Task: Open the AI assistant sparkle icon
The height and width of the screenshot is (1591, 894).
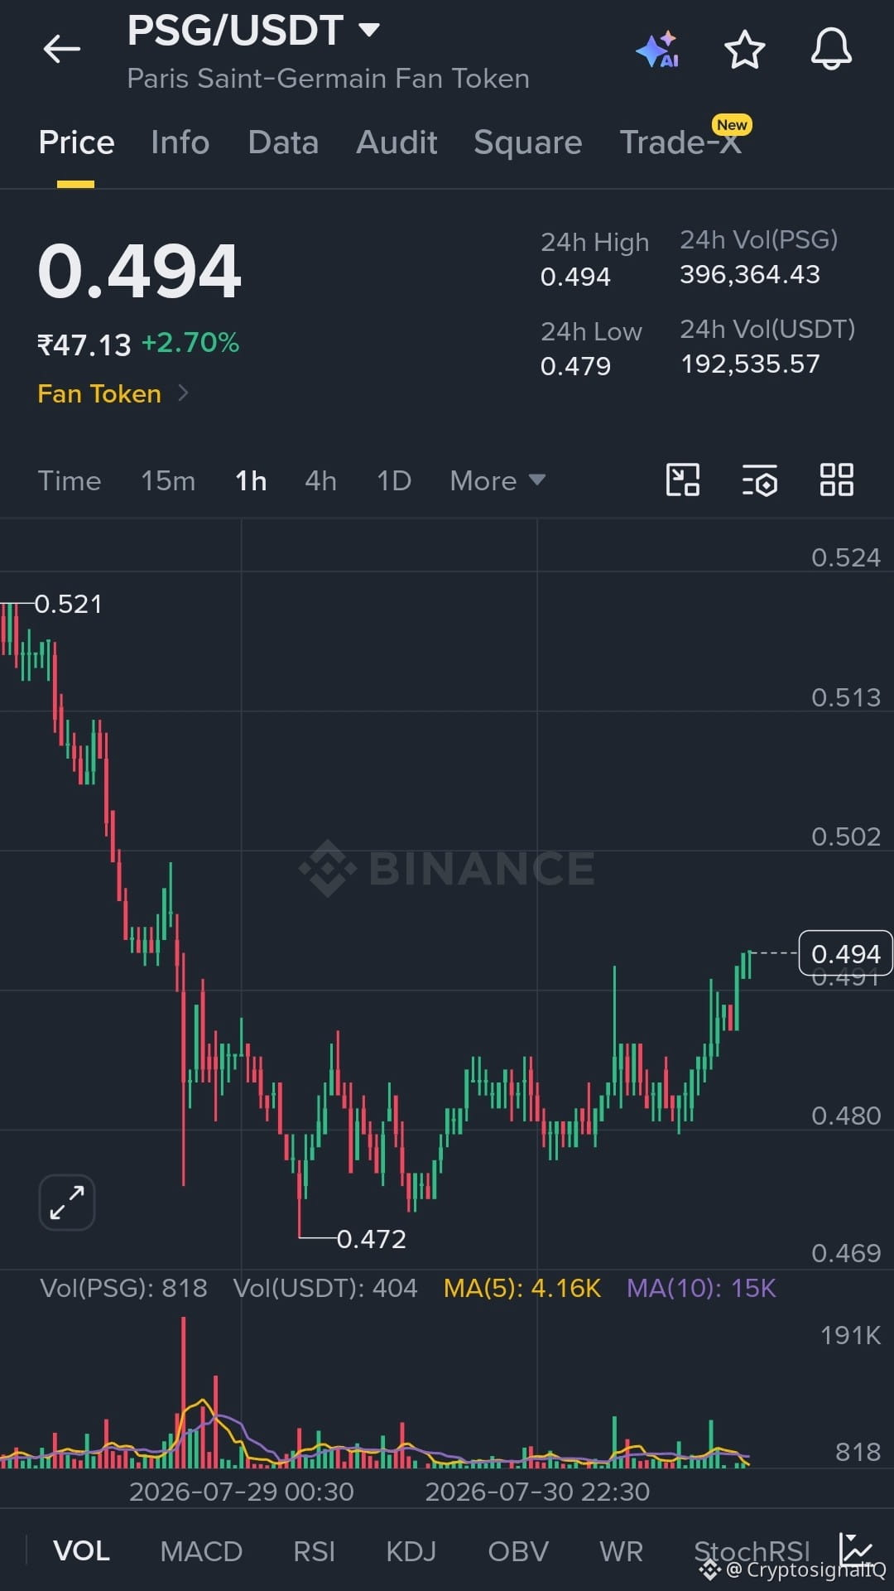Action: [x=658, y=50]
